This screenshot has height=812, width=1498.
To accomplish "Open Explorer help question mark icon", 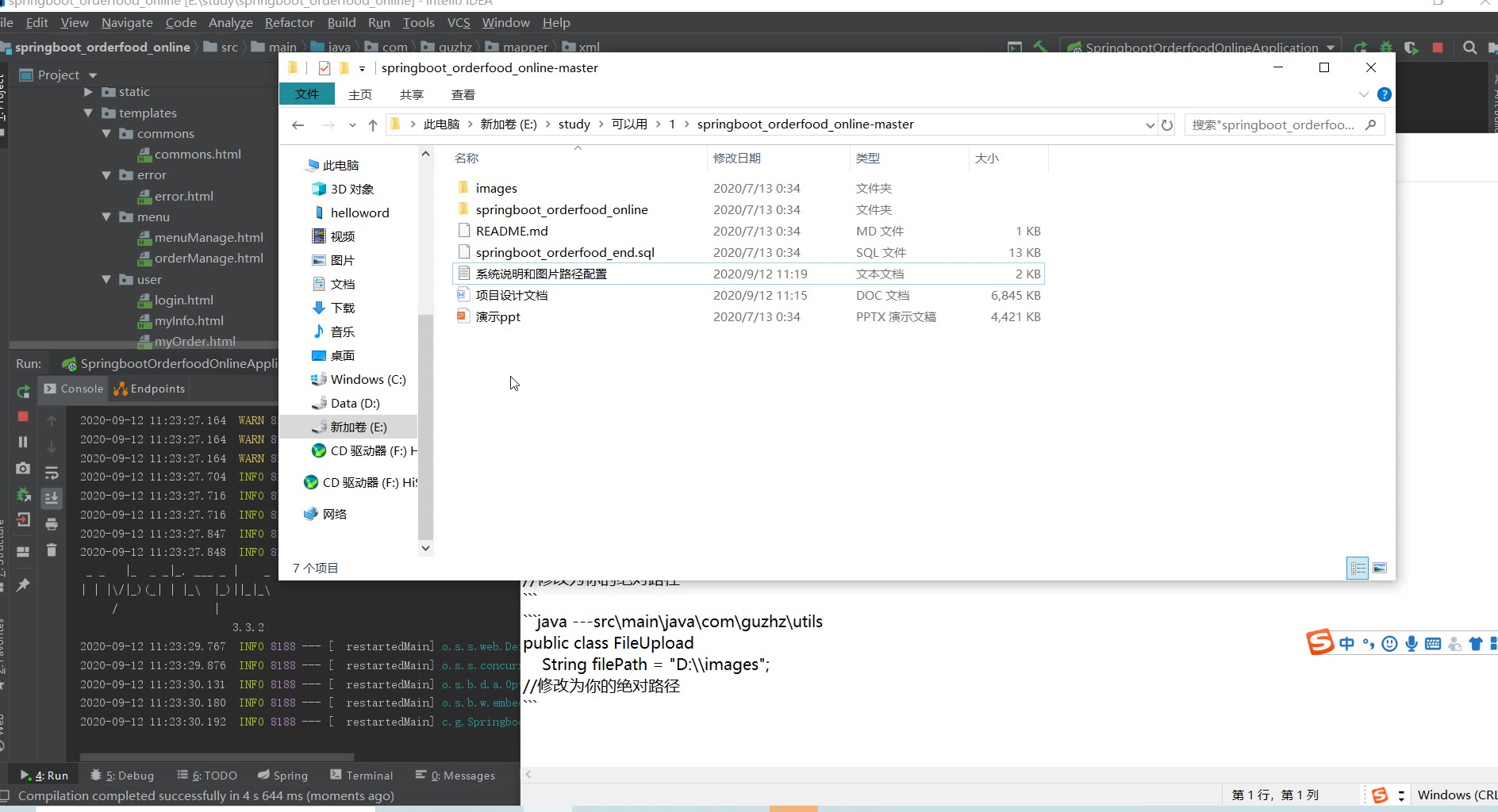I will point(1385,94).
